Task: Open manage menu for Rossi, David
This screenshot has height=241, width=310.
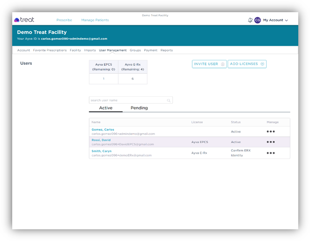Action: [271, 142]
